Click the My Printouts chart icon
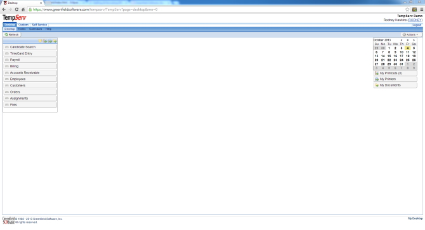This screenshot has width=425, height=230. (x=377, y=73)
